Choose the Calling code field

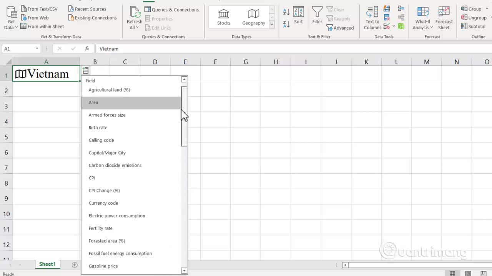point(131,140)
